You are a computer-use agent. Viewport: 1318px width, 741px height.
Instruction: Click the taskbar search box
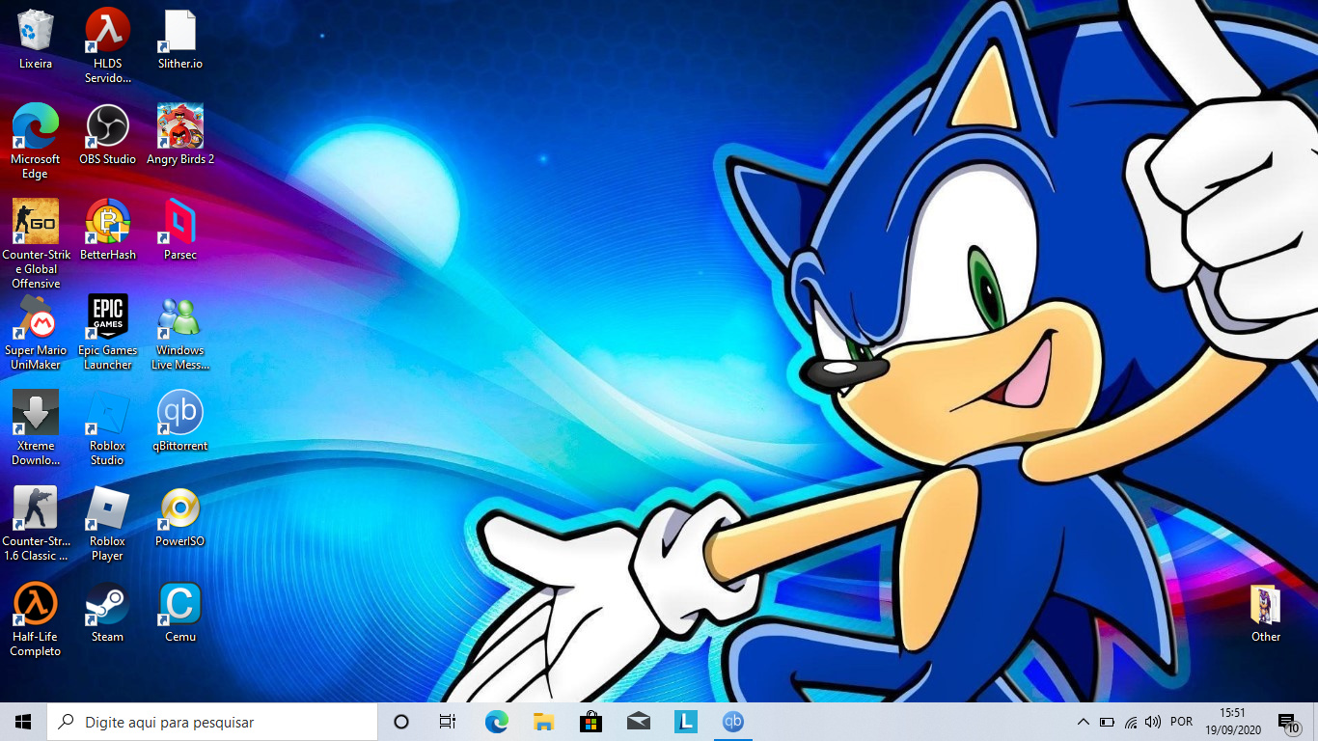click(212, 722)
